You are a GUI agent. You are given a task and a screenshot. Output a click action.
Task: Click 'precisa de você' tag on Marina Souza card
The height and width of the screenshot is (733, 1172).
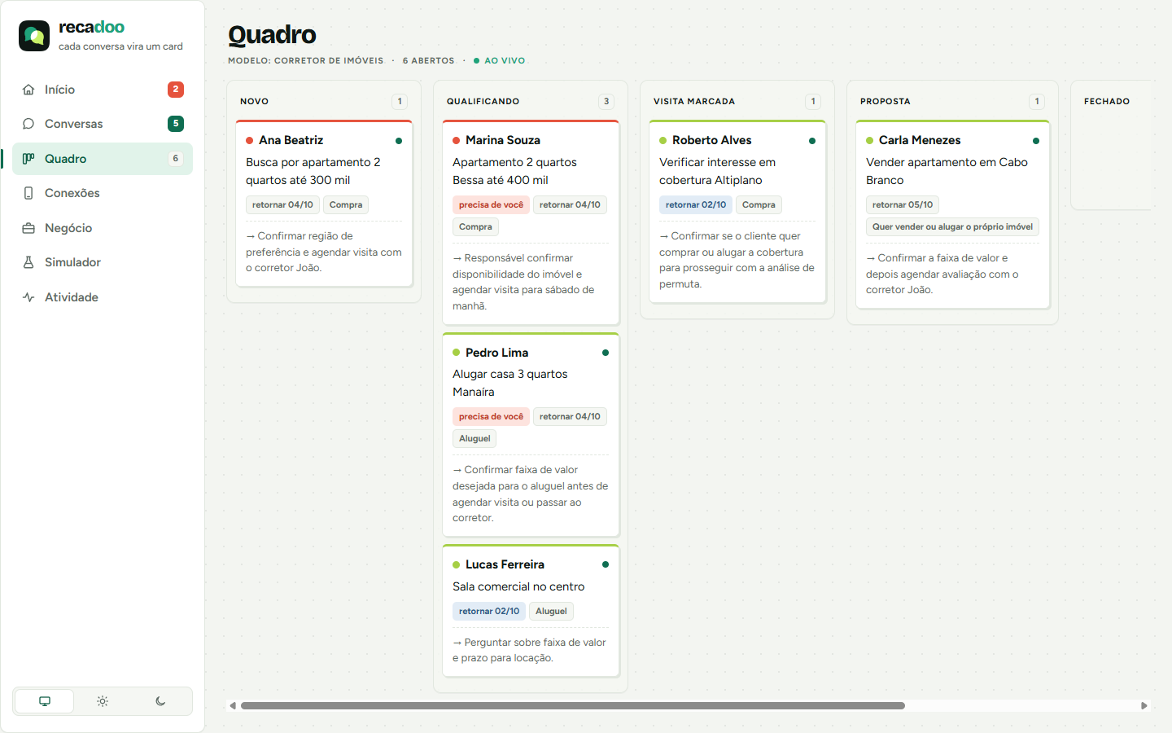pyautogui.click(x=491, y=205)
